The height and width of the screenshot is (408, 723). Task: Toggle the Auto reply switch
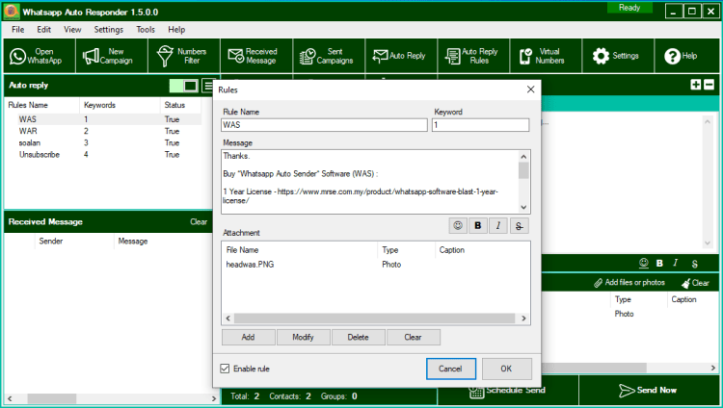(184, 86)
